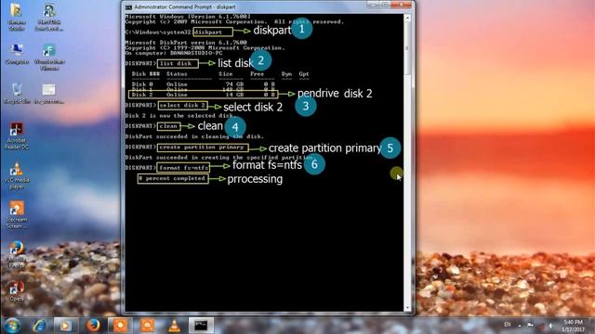Click the Command Prompt title bar icon
595x334 pixels.
128,6
